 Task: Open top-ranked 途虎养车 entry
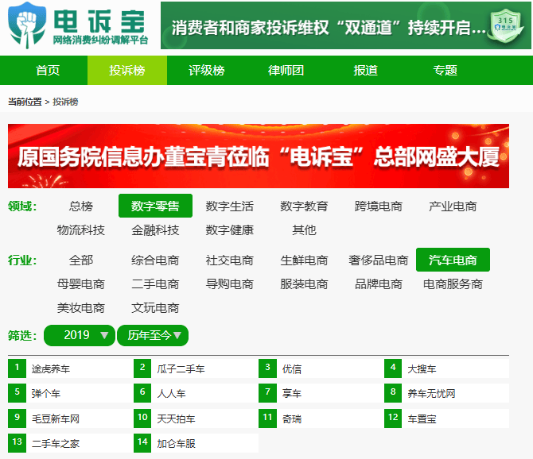pyautogui.click(x=51, y=369)
